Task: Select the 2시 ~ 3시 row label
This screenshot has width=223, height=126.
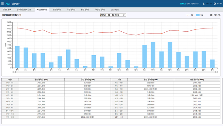Action: (10, 89)
